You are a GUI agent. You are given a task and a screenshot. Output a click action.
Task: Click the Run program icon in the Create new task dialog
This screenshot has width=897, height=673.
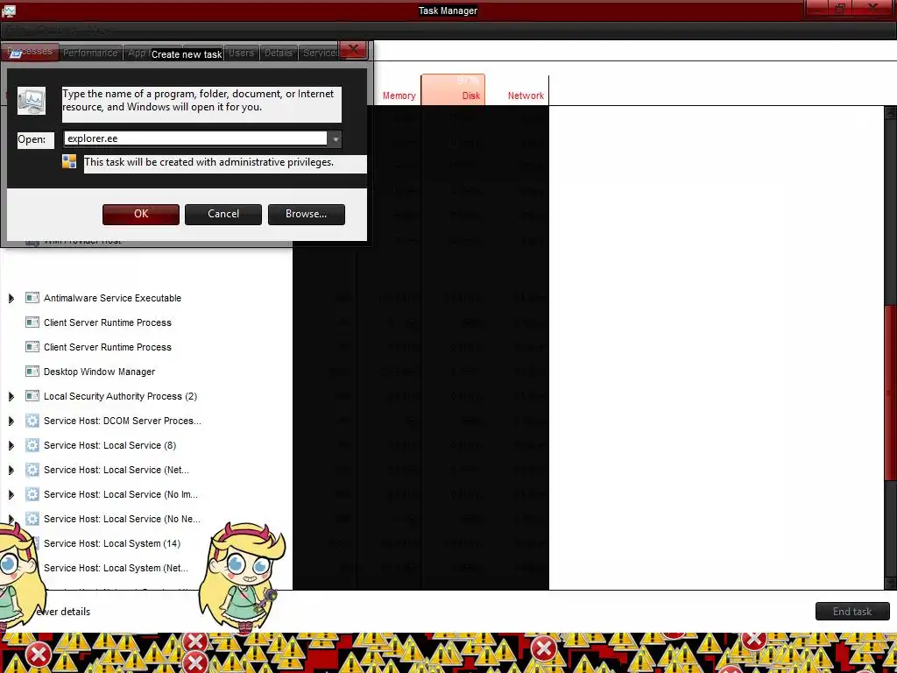click(x=32, y=102)
